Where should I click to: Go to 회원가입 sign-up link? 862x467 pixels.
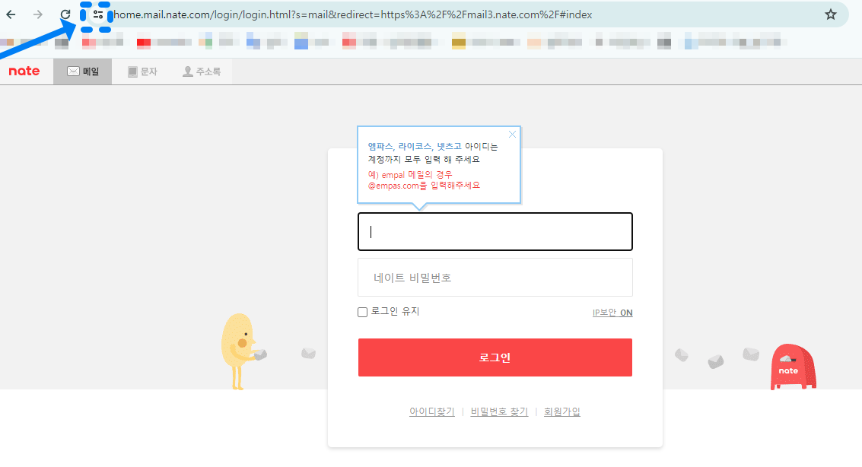click(x=561, y=411)
